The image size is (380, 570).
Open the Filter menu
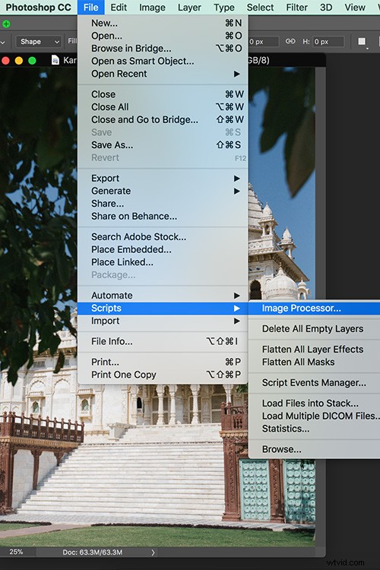296,8
